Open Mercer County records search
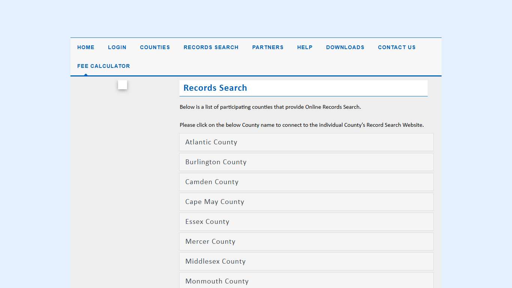This screenshot has width=512, height=288. 210,241
